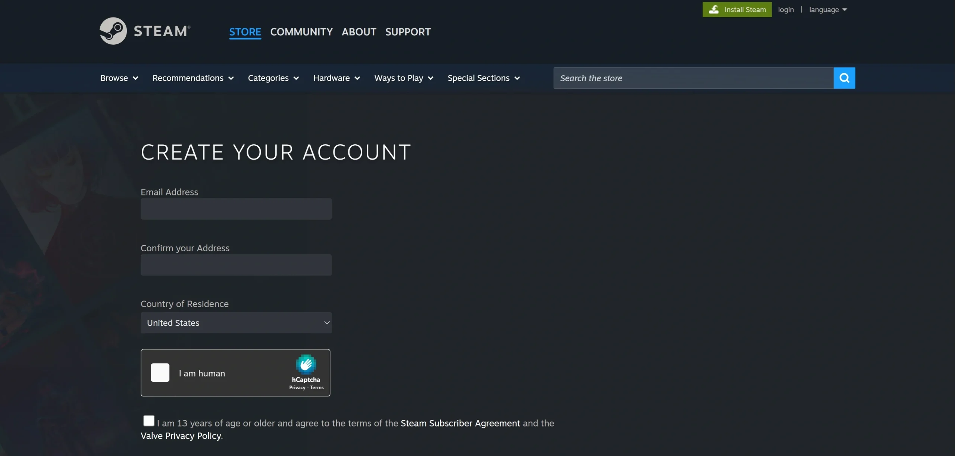Screen dimensions: 955x456
Task: Expand the language dropdown
Action: (x=828, y=10)
